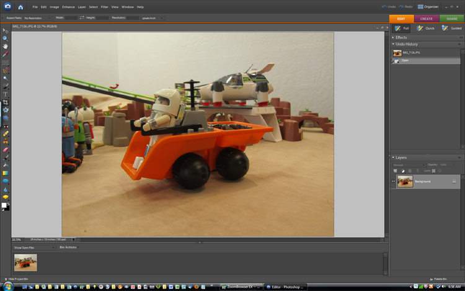The height and width of the screenshot is (291, 465).
Task: Select the Horizontal Type tool
Action: pos(6,94)
